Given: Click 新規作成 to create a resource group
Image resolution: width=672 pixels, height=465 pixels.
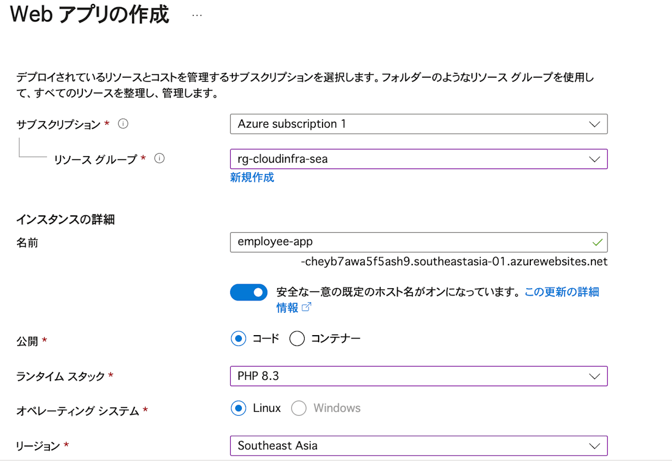Looking at the screenshot, I should tap(252, 178).
